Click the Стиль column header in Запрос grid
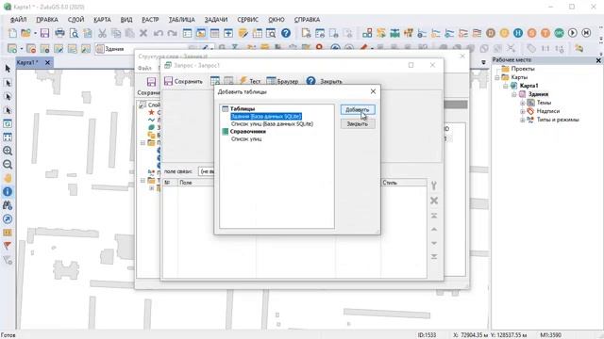Viewport: 604px width, 339px height. 404,183
